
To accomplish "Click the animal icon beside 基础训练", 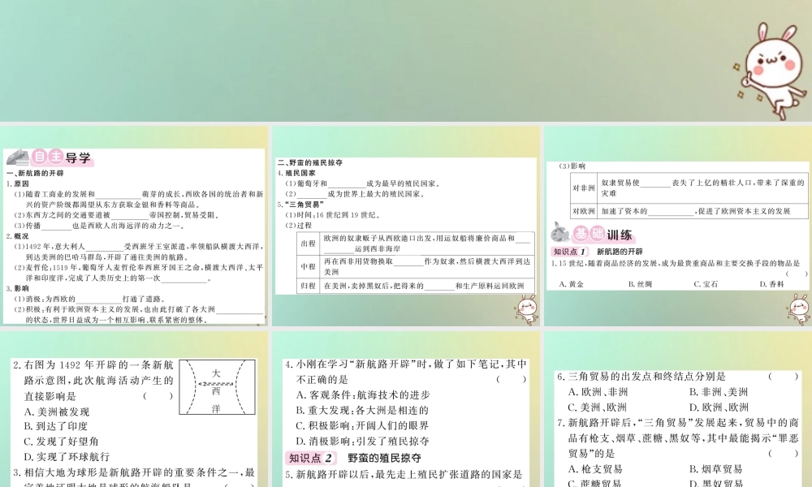I will pos(559,233).
